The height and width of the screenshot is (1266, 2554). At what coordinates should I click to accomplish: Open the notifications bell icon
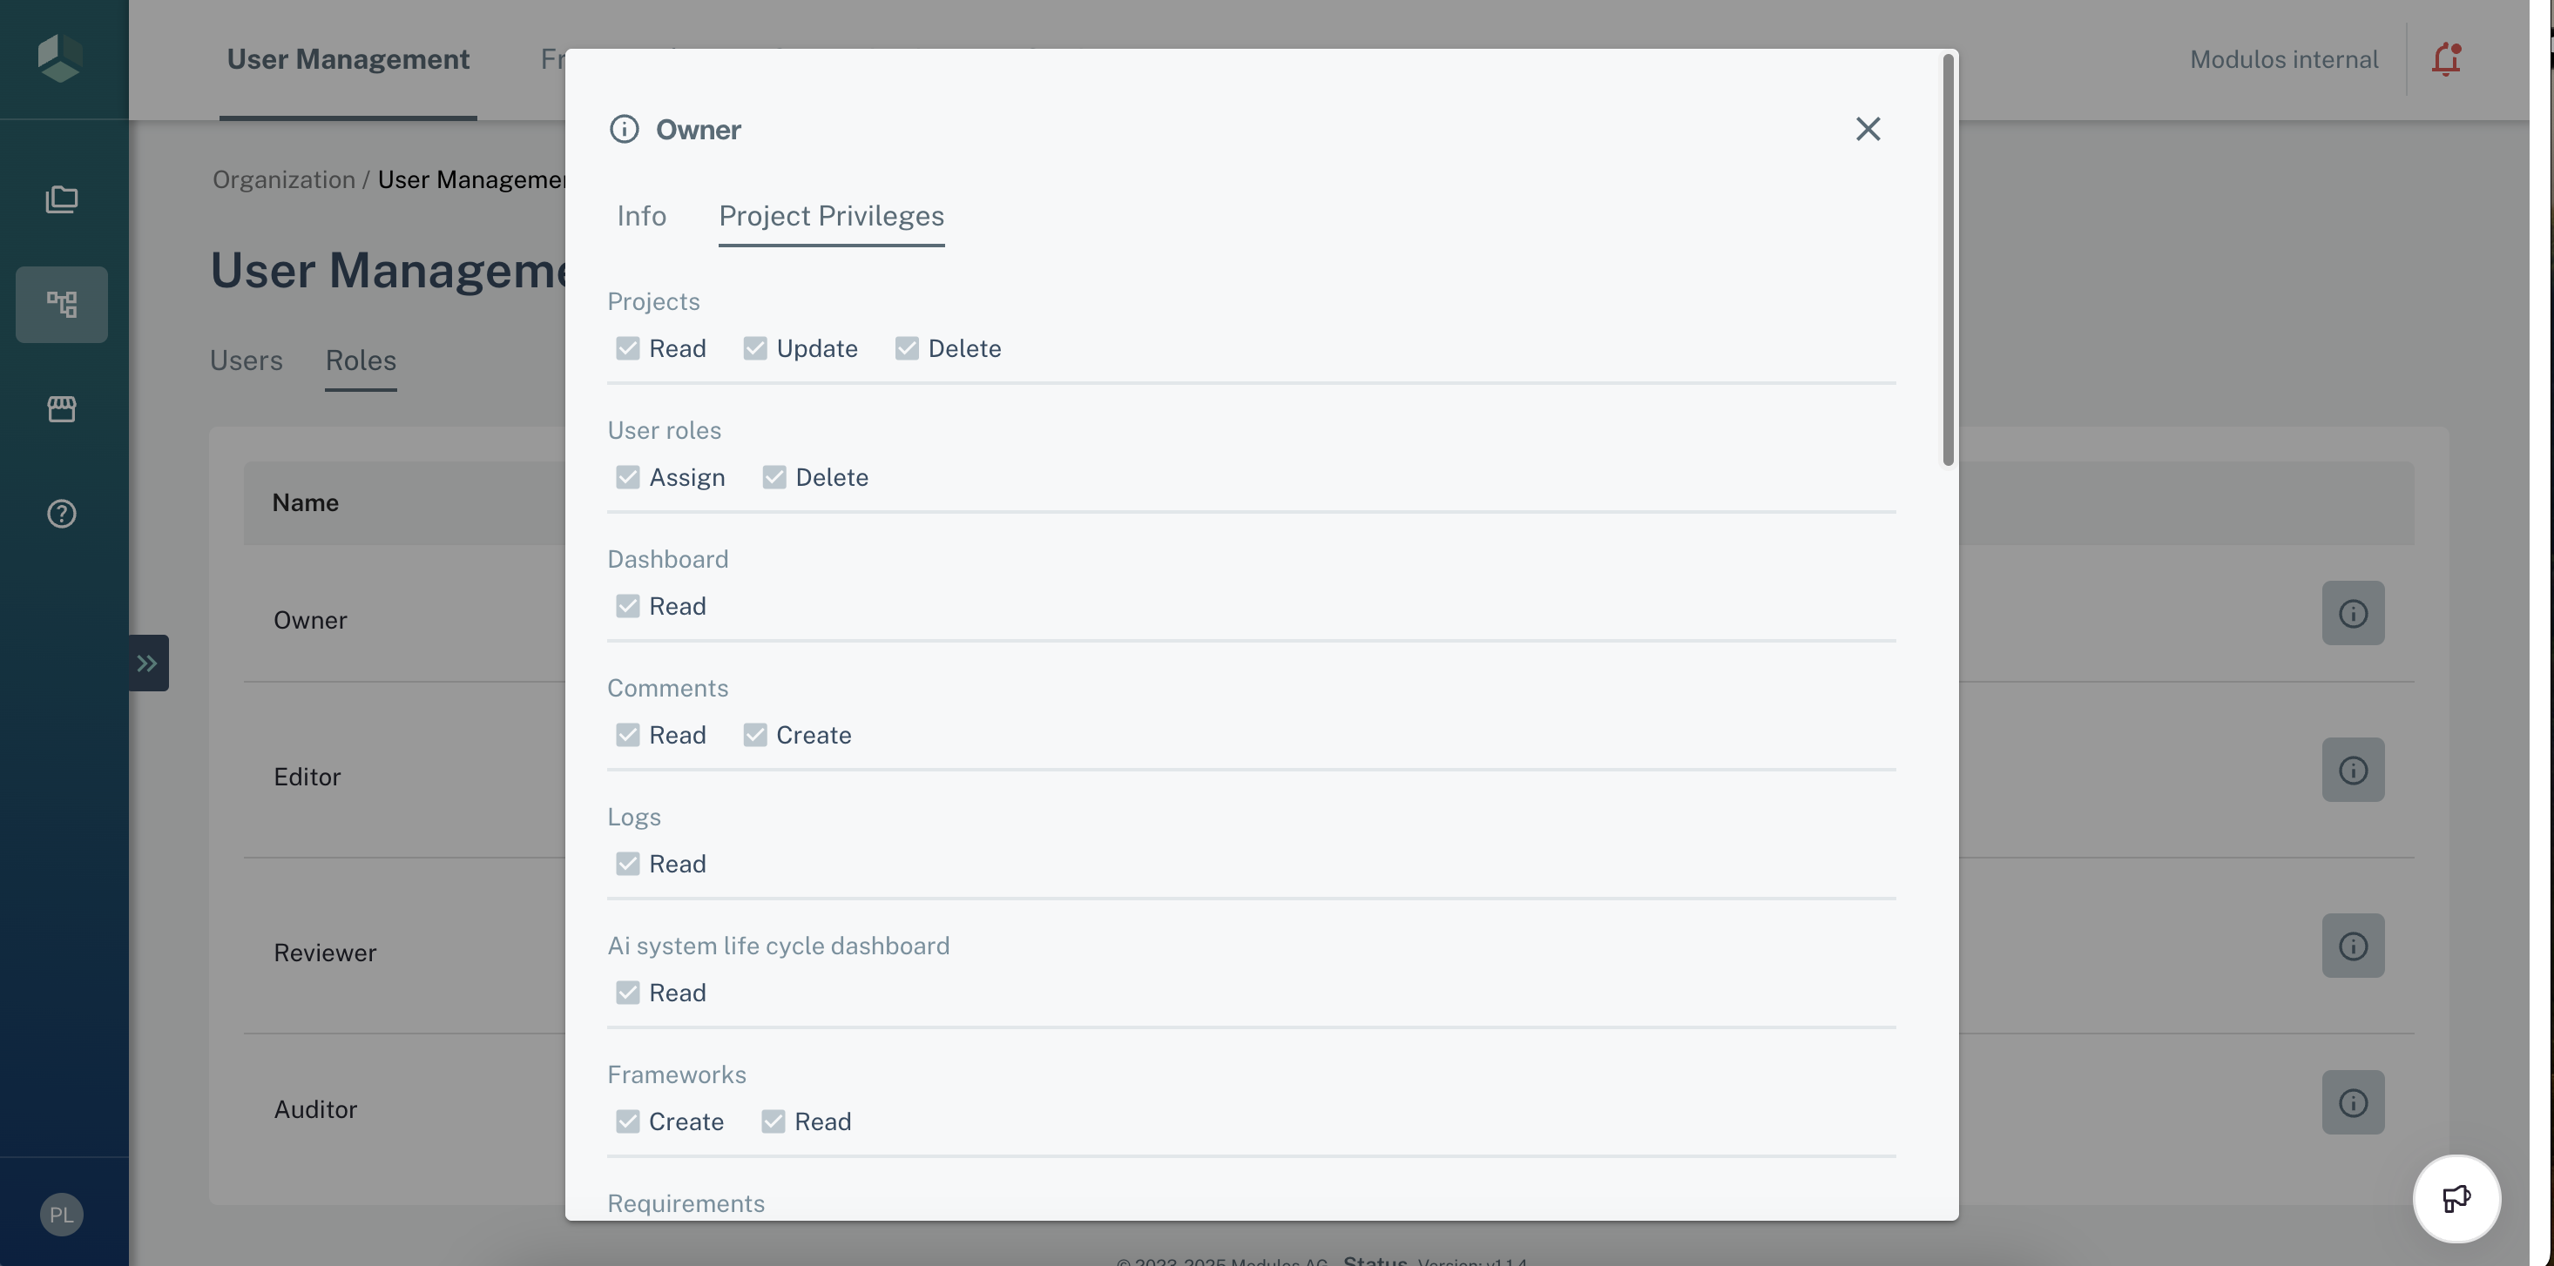coord(2446,59)
